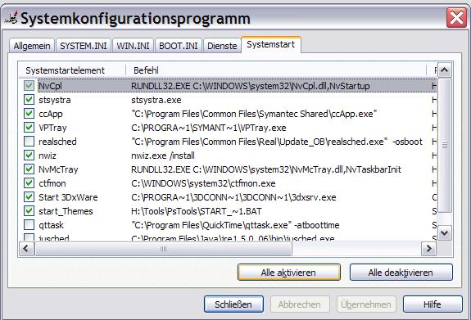Go to the Allgemein tab
471x320 pixels.
coord(32,46)
